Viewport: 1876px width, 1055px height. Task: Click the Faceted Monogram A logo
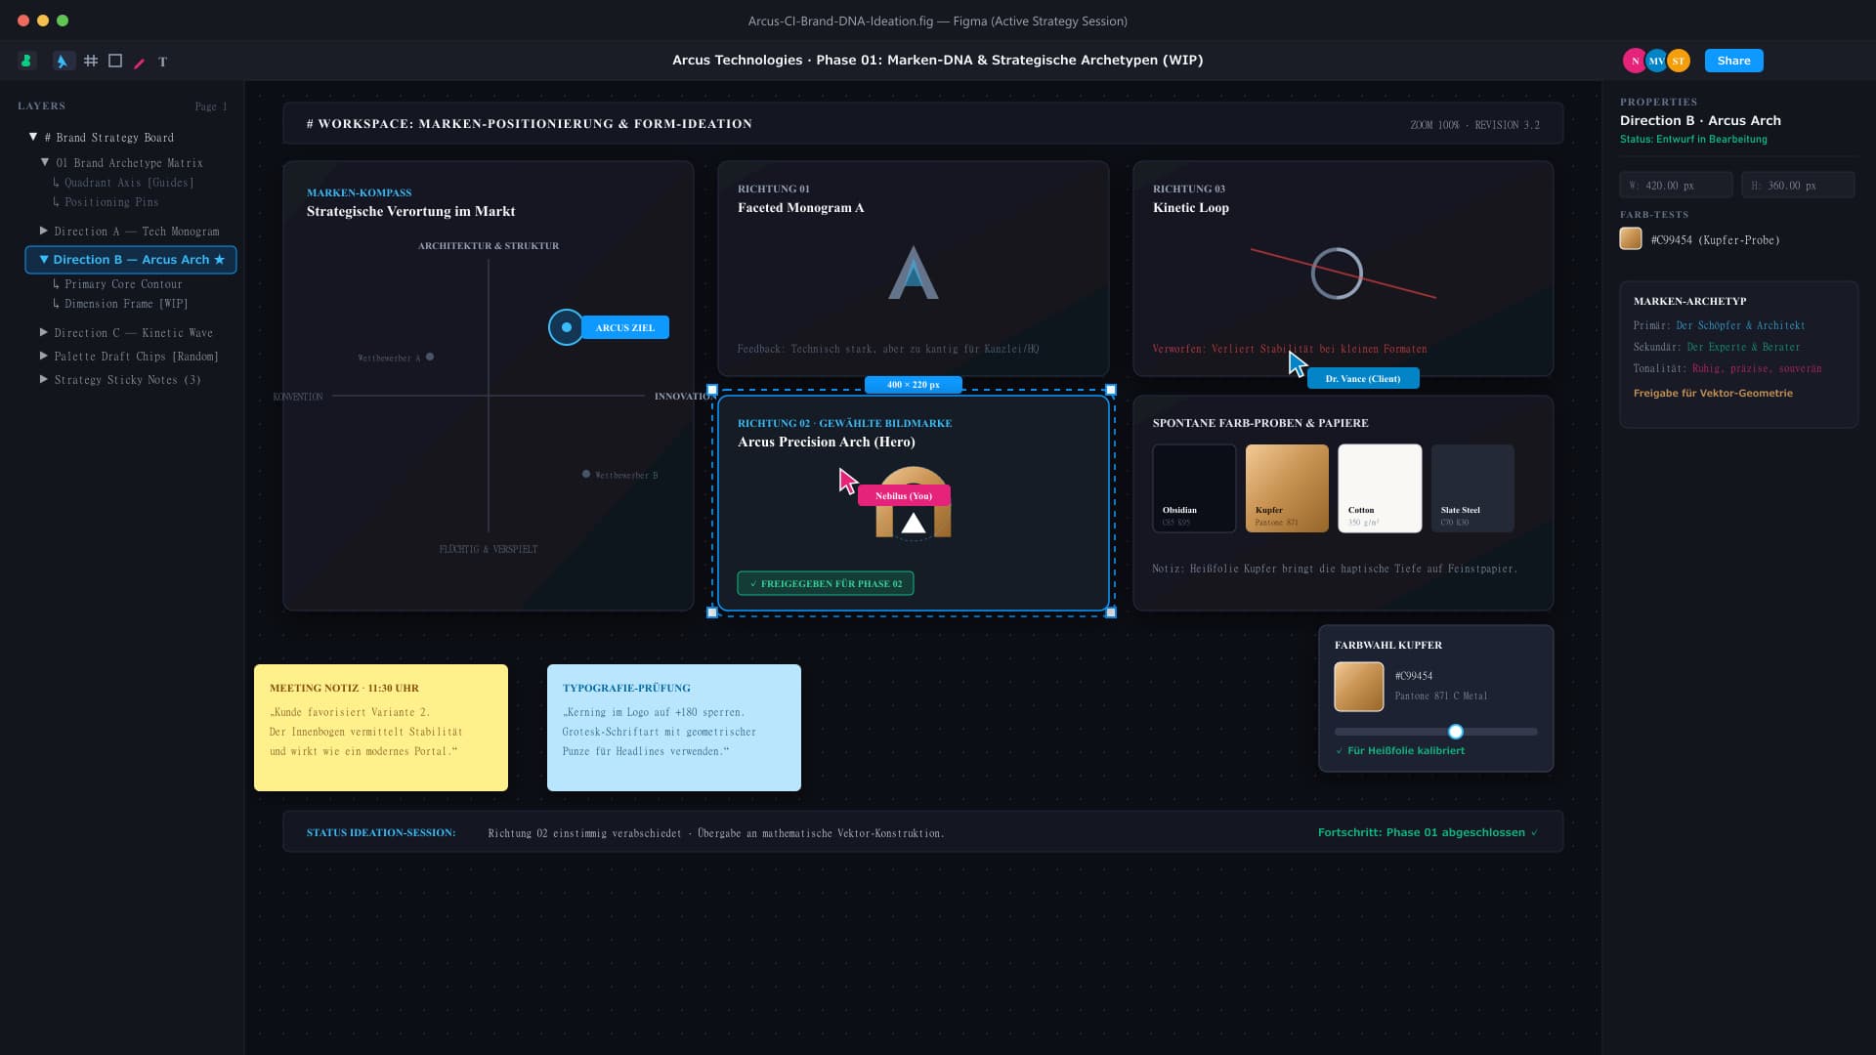(914, 273)
